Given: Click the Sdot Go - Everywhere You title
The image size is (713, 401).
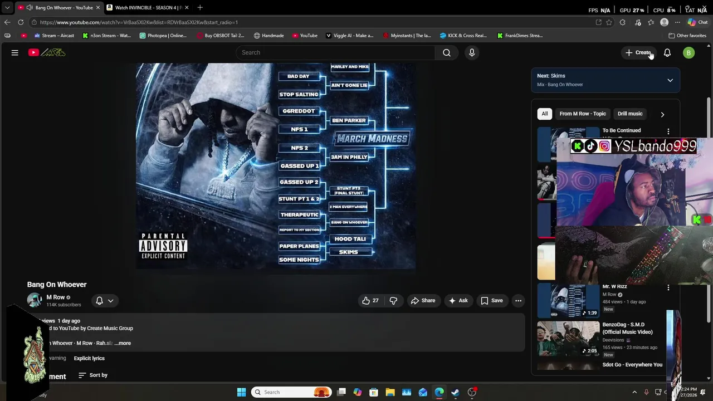Looking at the screenshot, I should tap(632, 365).
